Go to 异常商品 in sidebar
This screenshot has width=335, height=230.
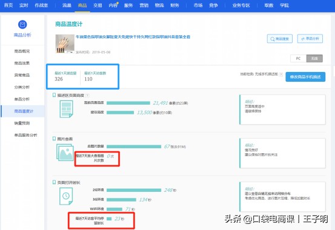tap(22, 75)
